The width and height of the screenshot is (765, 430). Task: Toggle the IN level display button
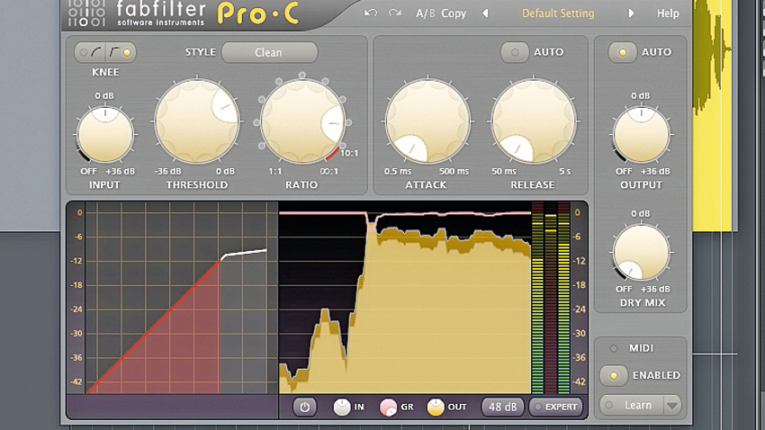pyautogui.click(x=341, y=407)
